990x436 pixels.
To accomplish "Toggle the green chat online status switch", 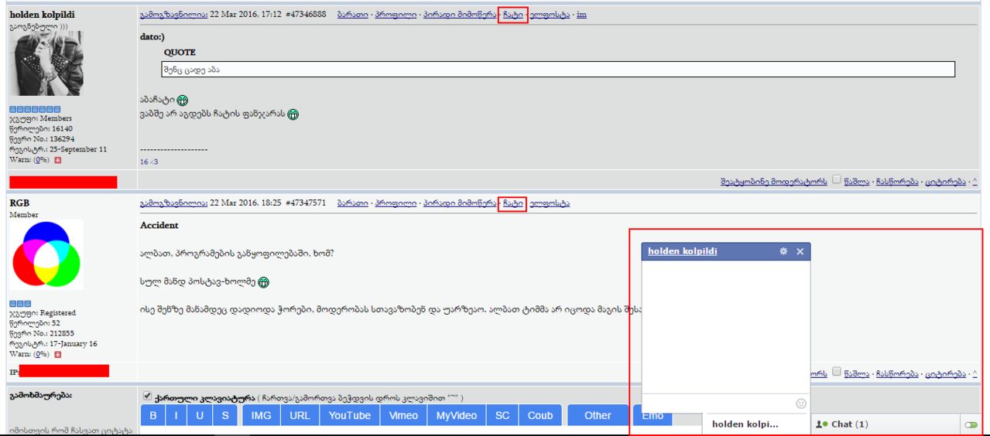I will 971,424.
